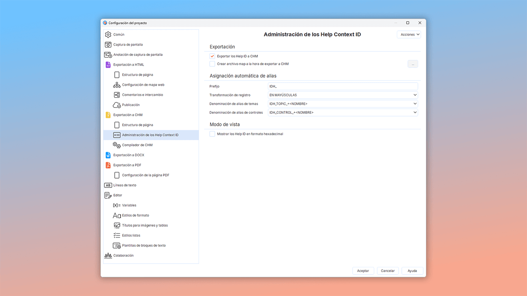Click the Exportación a HTML icon
The image size is (527, 296).
[x=108, y=64]
